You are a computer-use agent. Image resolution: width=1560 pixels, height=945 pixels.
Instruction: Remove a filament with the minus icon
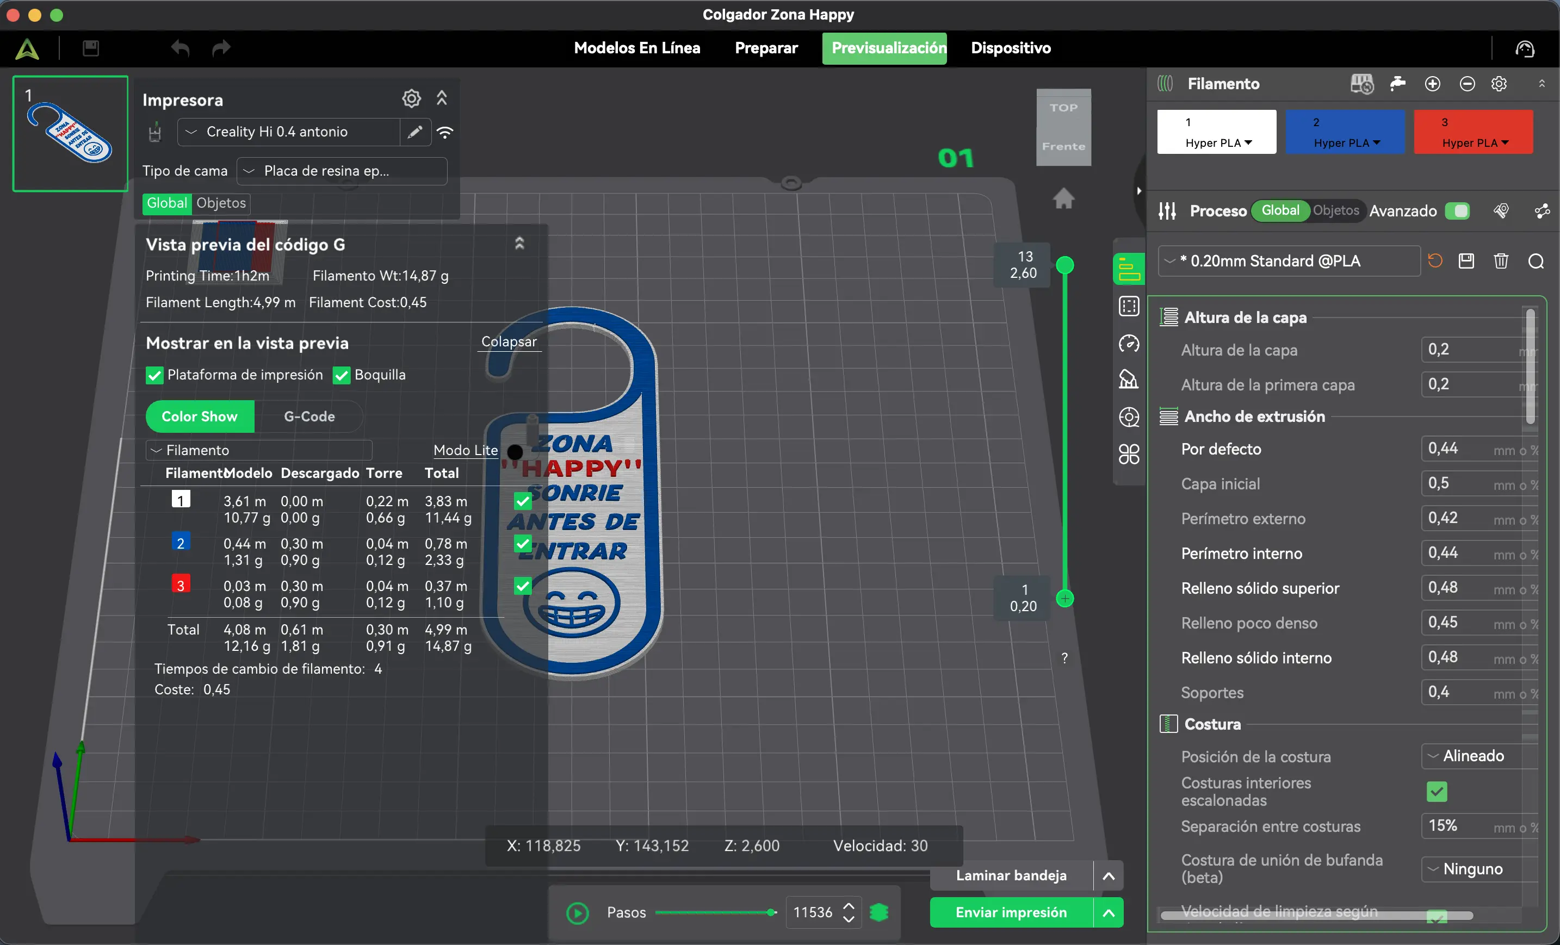tap(1467, 84)
